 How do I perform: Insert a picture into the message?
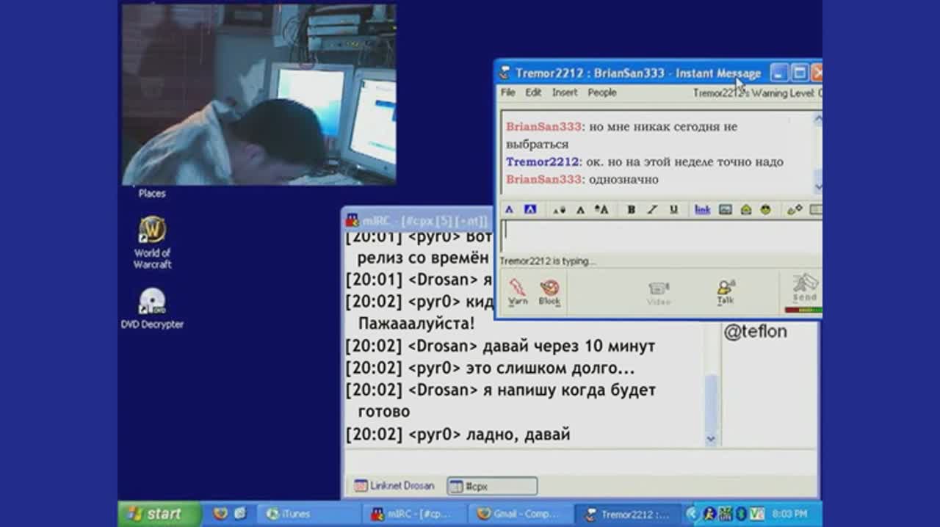pos(726,210)
